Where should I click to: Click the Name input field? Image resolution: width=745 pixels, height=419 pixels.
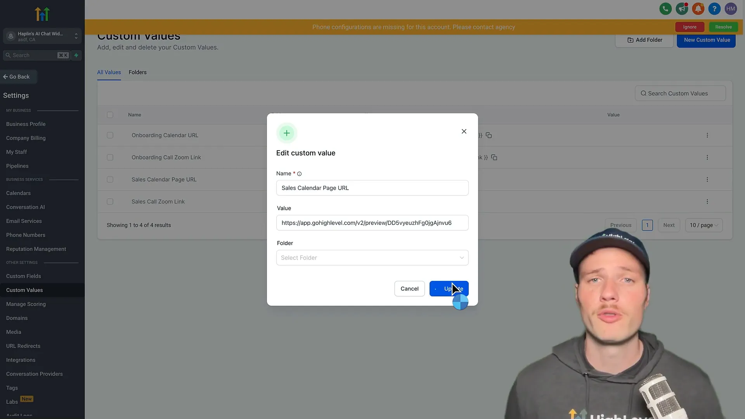372,188
